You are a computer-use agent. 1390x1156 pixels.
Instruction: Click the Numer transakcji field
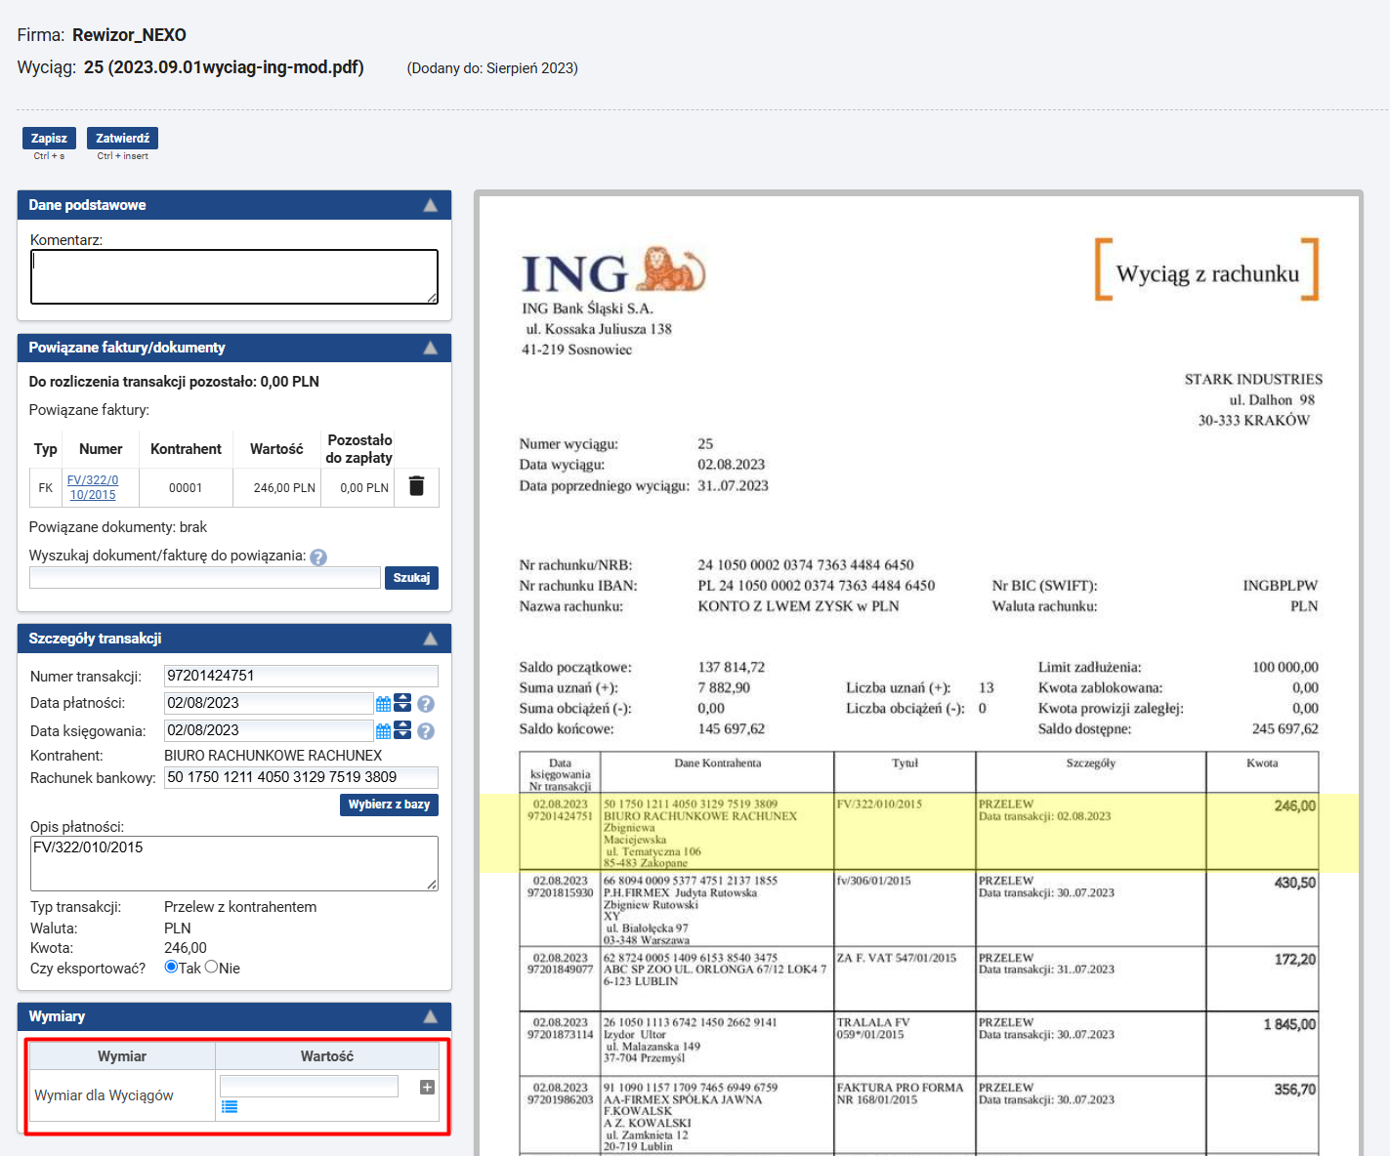[301, 676]
